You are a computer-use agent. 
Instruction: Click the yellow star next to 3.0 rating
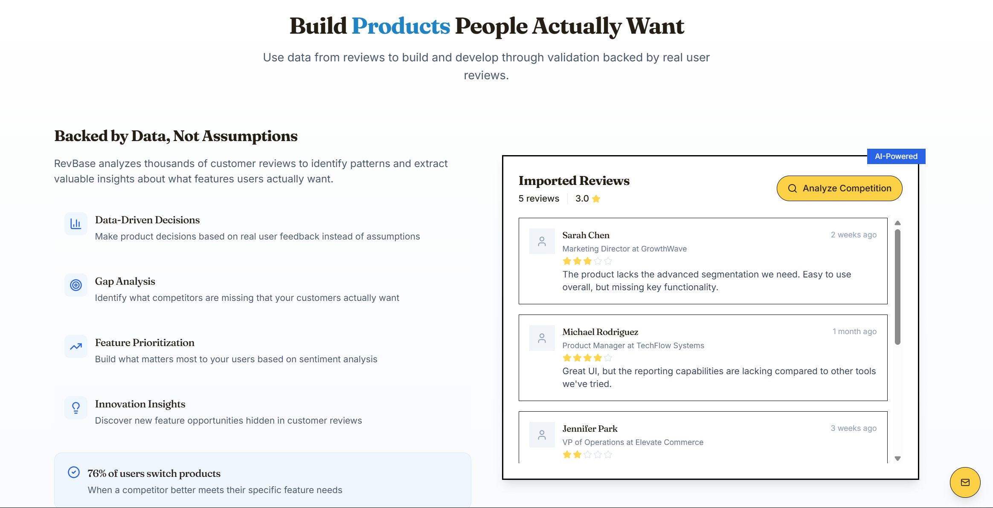596,199
